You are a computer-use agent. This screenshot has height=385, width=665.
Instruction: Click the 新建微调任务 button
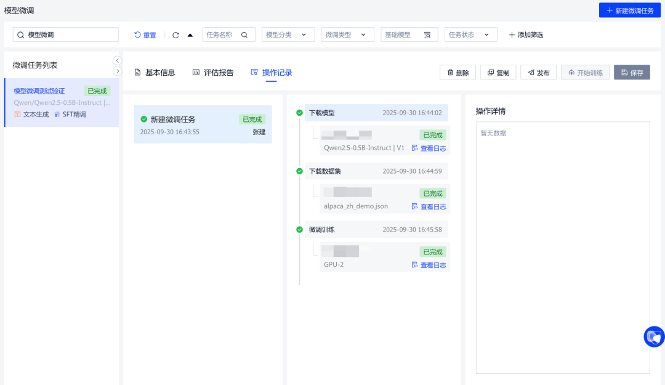coord(629,10)
